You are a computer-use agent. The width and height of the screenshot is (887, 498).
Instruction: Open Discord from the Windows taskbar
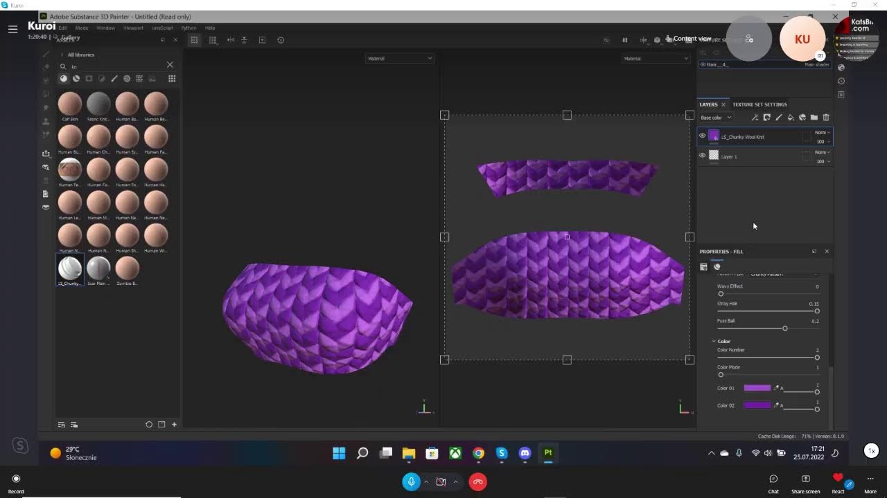525,453
